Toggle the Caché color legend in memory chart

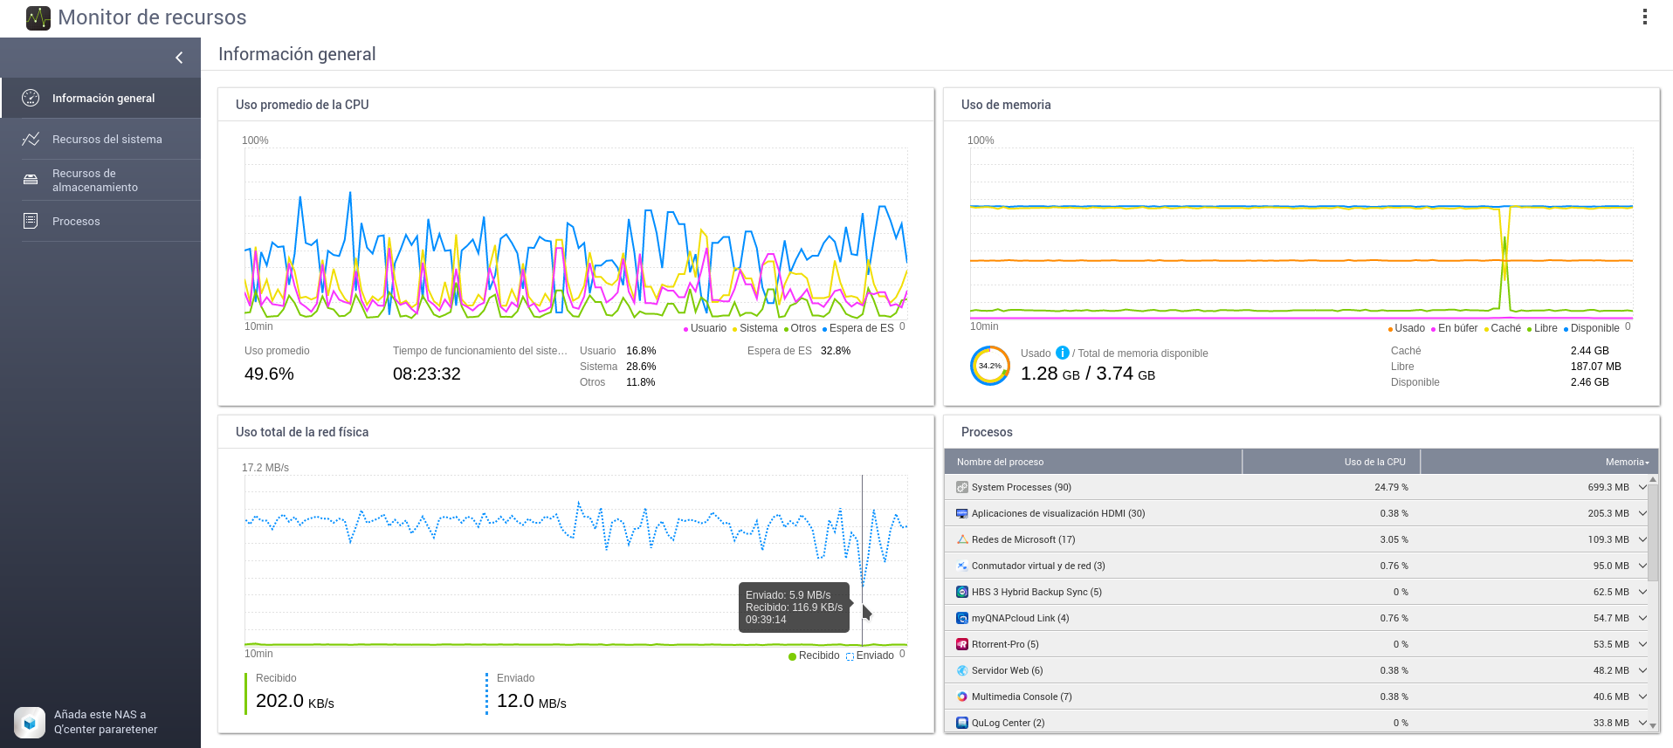[x=1504, y=328]
